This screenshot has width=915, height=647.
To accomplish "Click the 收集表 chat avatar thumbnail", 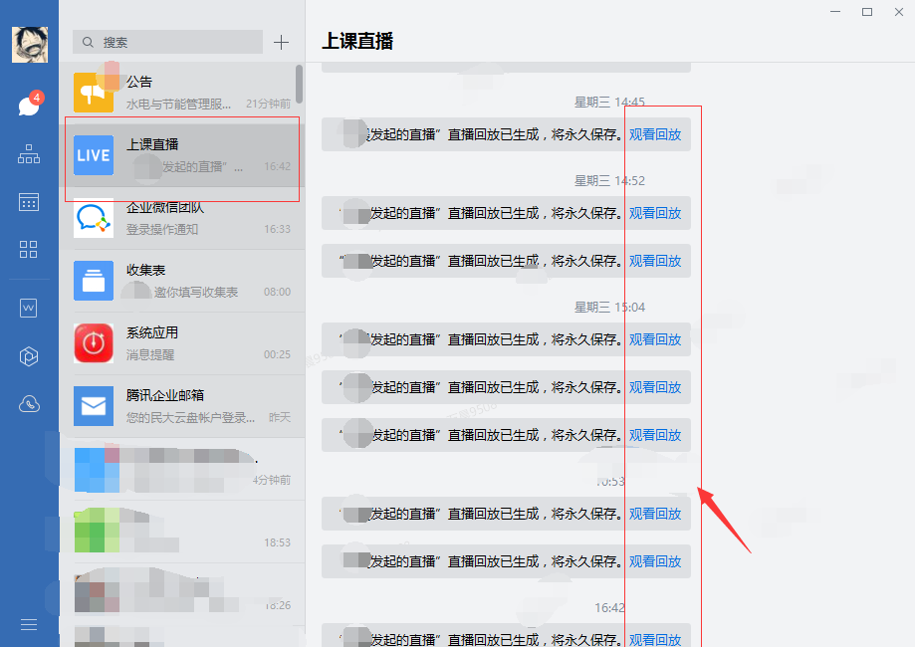I will pyautogui.click(x=93, y=280).
